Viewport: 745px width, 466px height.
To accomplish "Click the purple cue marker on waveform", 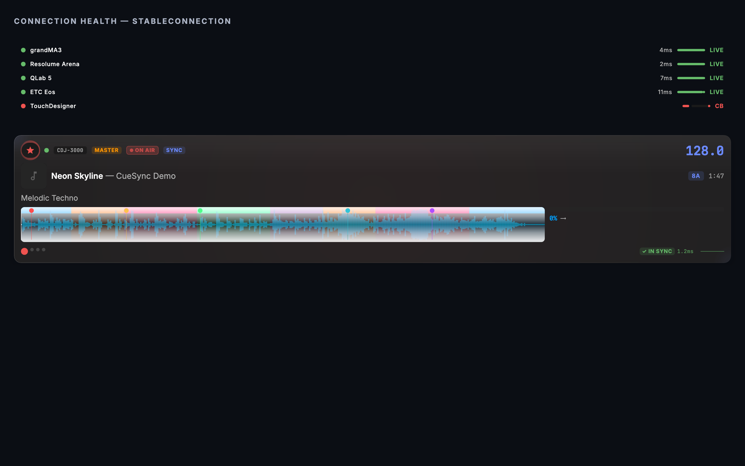I will click(432, 211).
